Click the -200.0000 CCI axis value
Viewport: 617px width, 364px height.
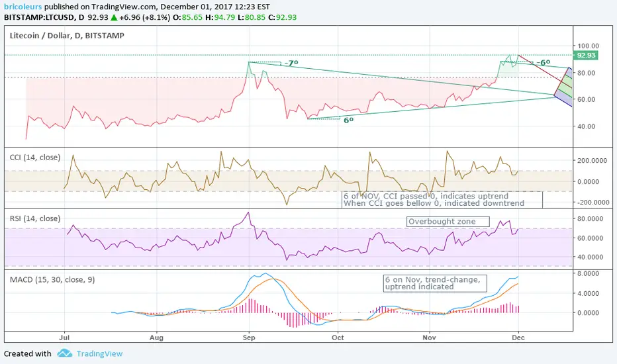[x=593, y=203]
